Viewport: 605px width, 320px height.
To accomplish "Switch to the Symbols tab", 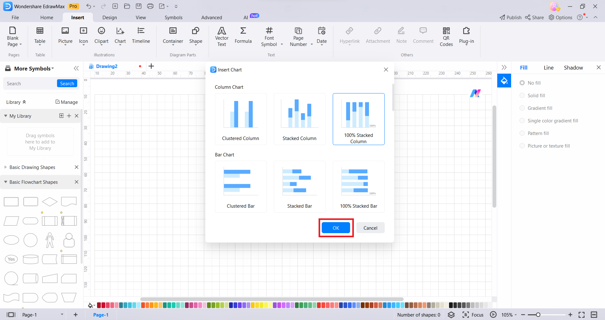I will click(174, 18).
